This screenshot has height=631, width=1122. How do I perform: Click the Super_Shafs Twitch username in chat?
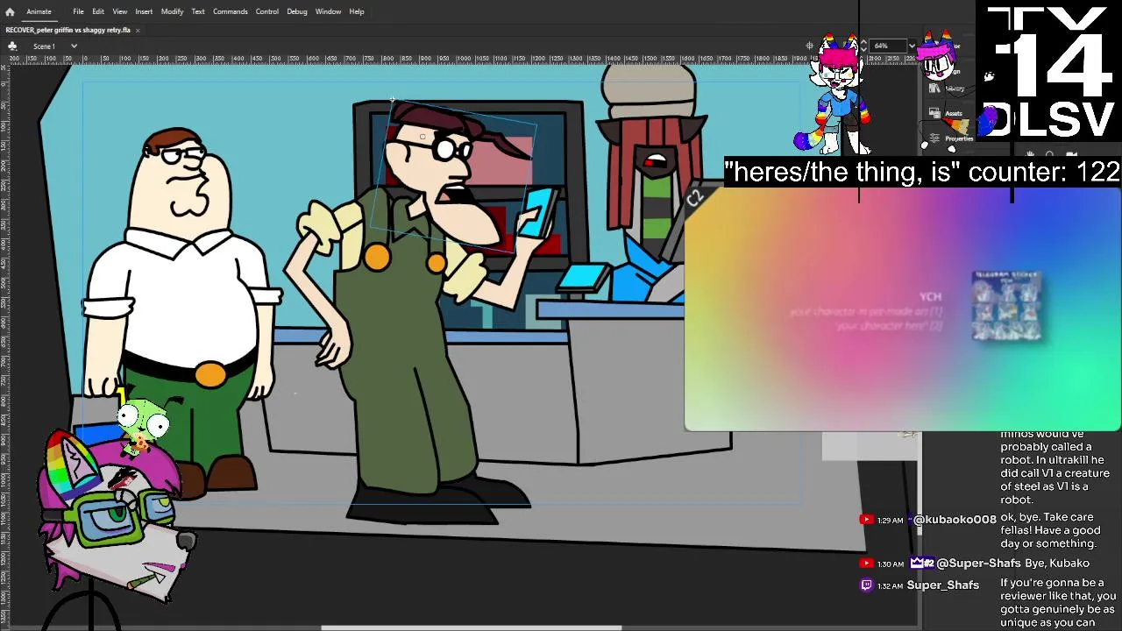click(943, 585)
